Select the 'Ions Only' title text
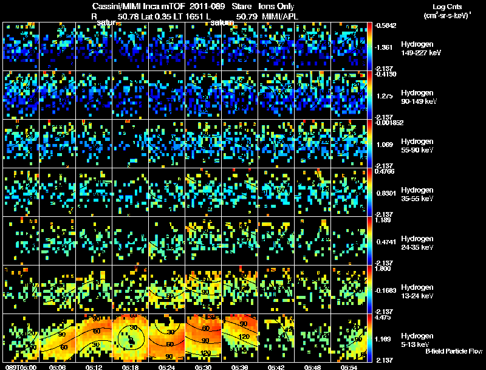 click(x=276, y=6)
